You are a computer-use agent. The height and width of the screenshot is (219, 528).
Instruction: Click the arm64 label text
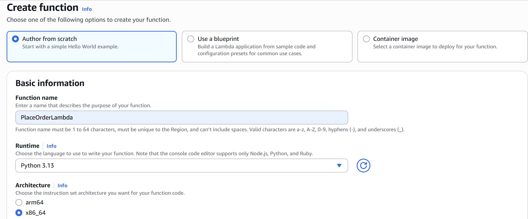[35, 202]
